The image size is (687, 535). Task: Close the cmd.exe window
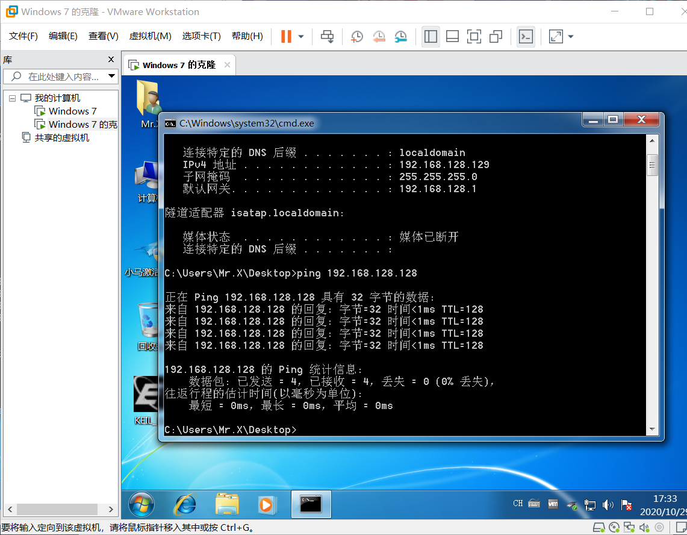coord(641,120)
